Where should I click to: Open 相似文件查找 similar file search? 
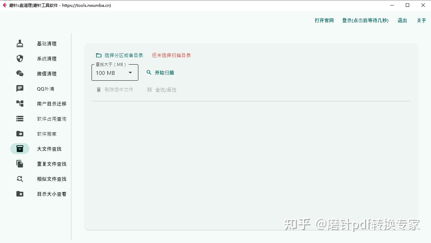[51, 179]
